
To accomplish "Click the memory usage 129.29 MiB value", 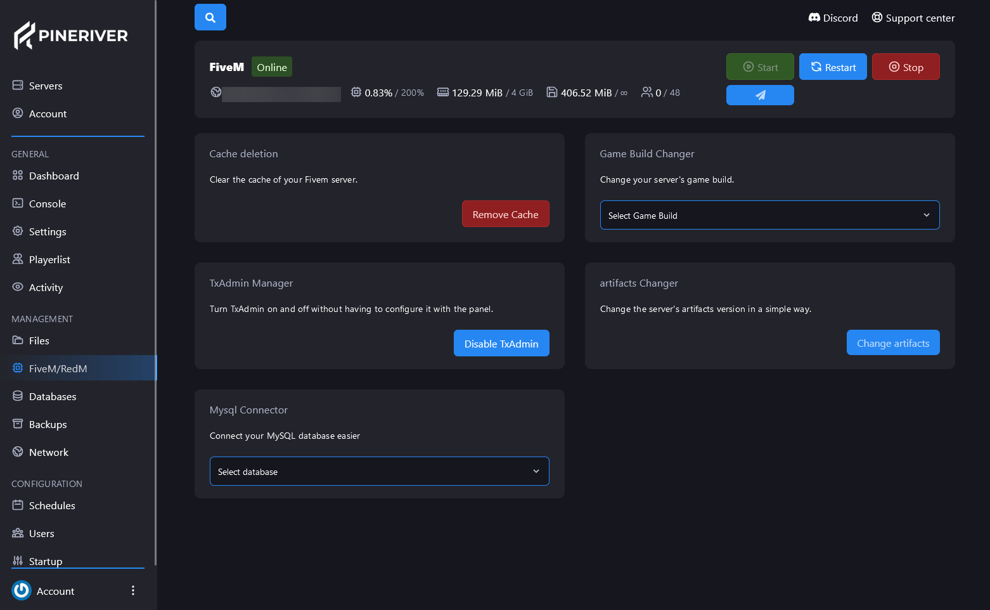I will 477,93.
